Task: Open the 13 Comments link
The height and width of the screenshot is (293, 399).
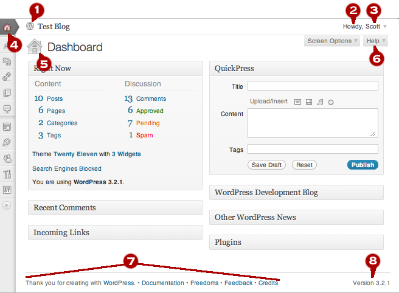Action: pyautogui.click(x=145, y=98)
